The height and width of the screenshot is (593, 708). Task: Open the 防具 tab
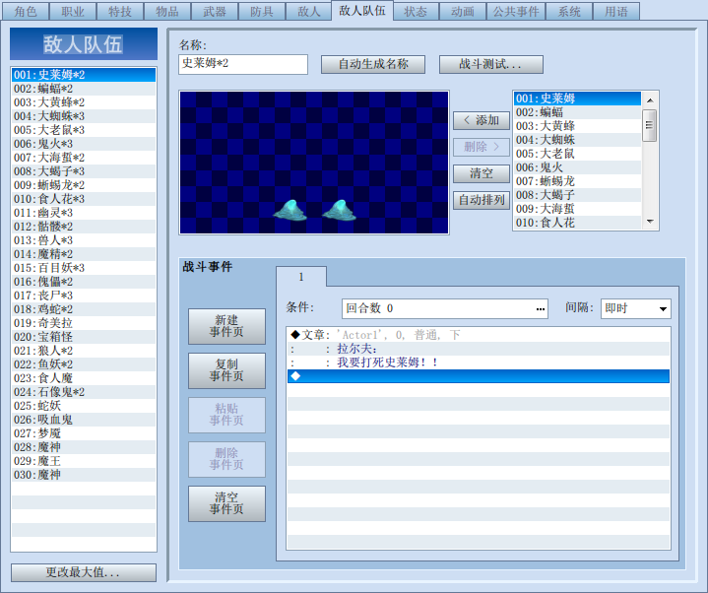(262, 11)
